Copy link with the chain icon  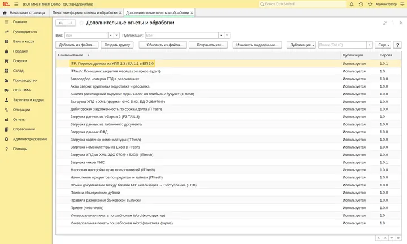[x=385, y=23]
